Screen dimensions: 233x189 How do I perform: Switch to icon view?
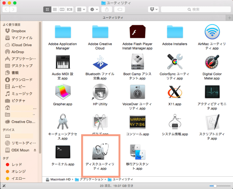47,10
